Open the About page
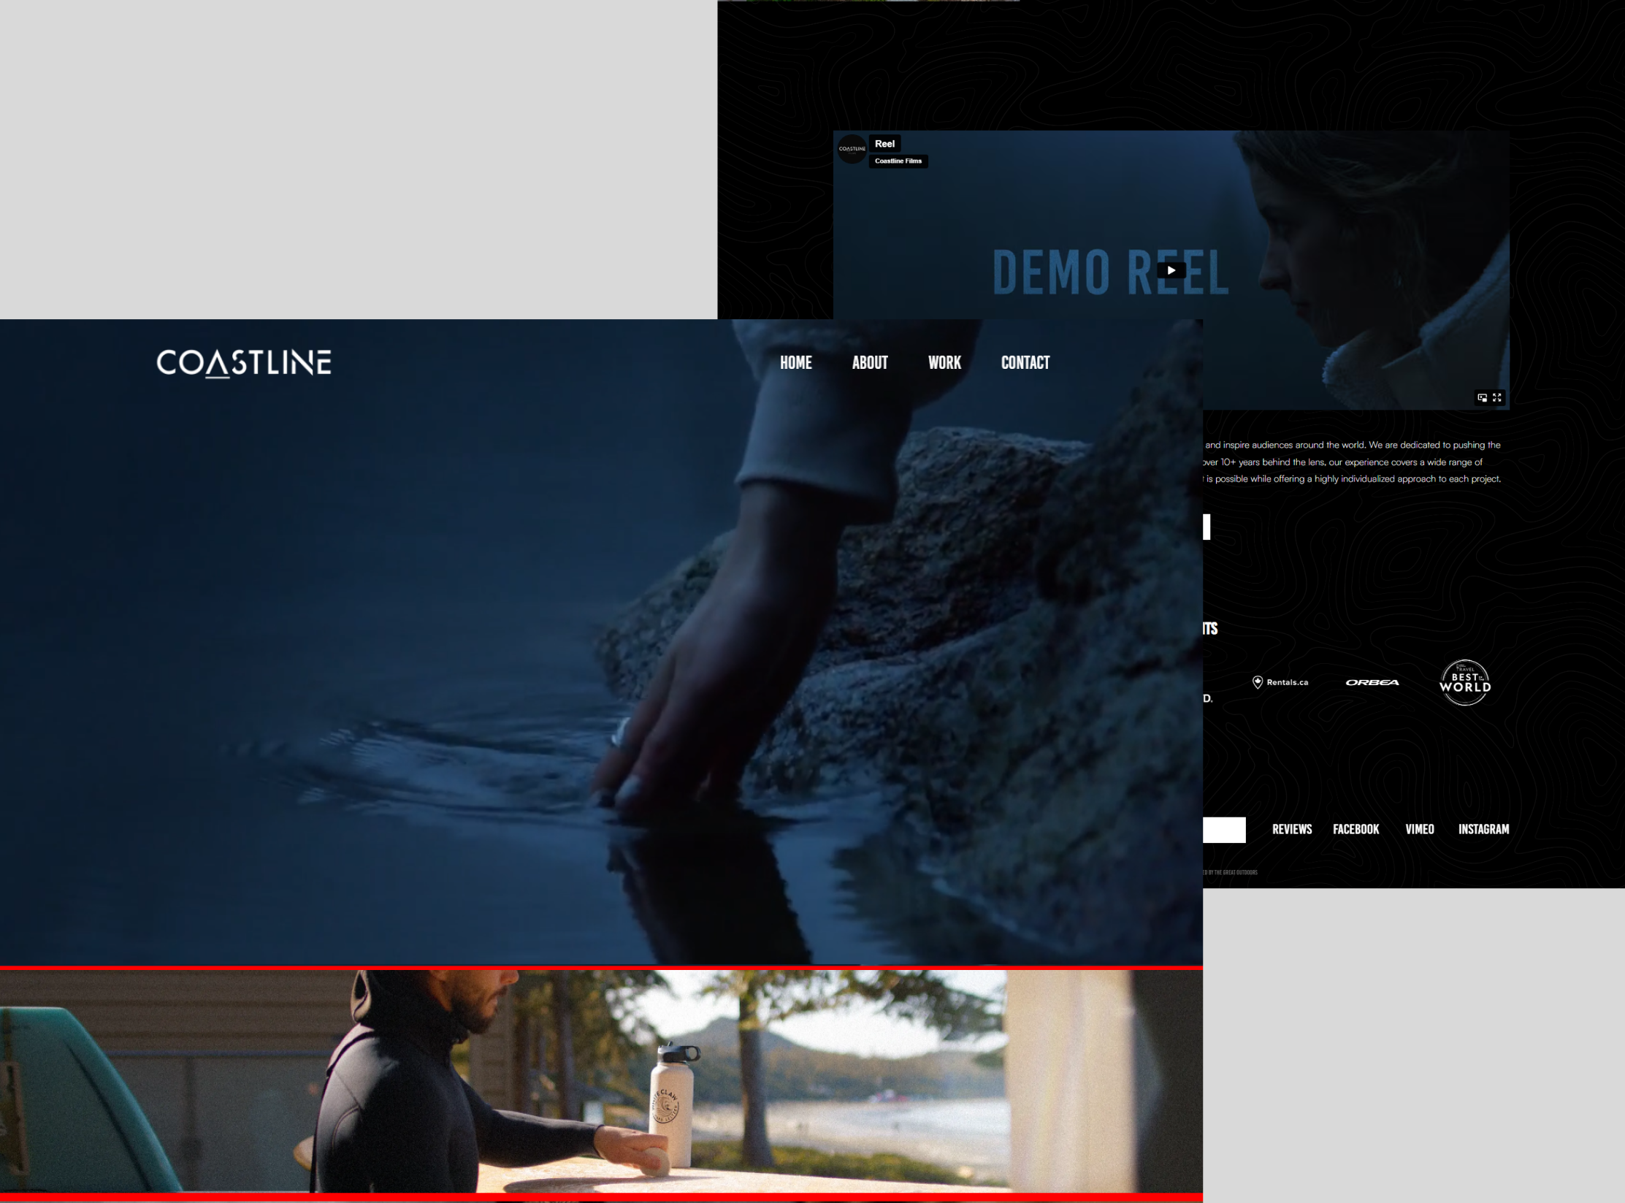 pyautogui.click(x=869, y=363)
